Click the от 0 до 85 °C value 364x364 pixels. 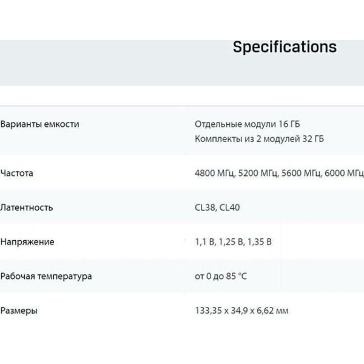tap(221, 277)
